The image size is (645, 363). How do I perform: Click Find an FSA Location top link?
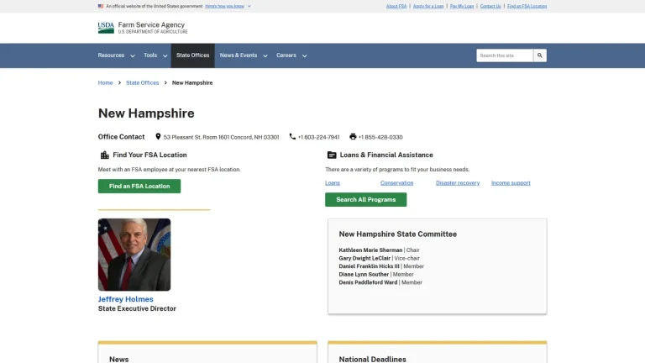(527, 6)
